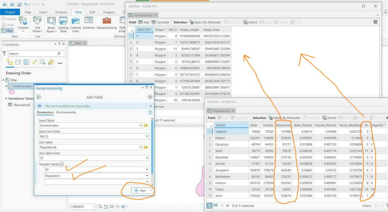The width and height of the screenshot is (388, 212).
Task: Click the District column header
Action: point(231,125)
